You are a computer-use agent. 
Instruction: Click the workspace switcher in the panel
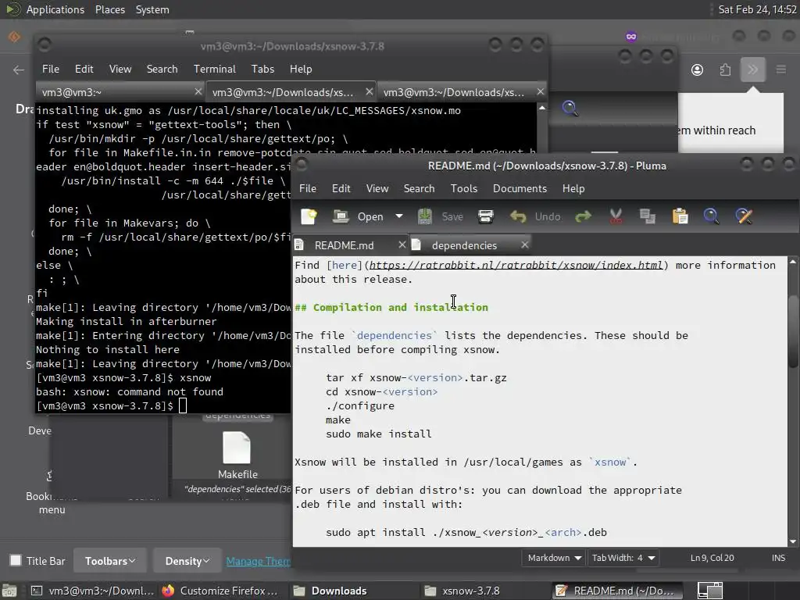click(x=709, y=591)
